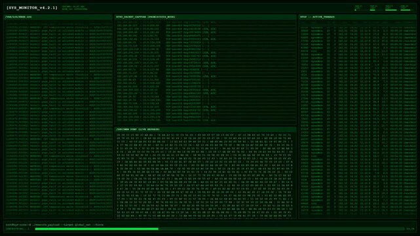
Task: Click the payload upload progress bar
Action: [x=220, y=229]
